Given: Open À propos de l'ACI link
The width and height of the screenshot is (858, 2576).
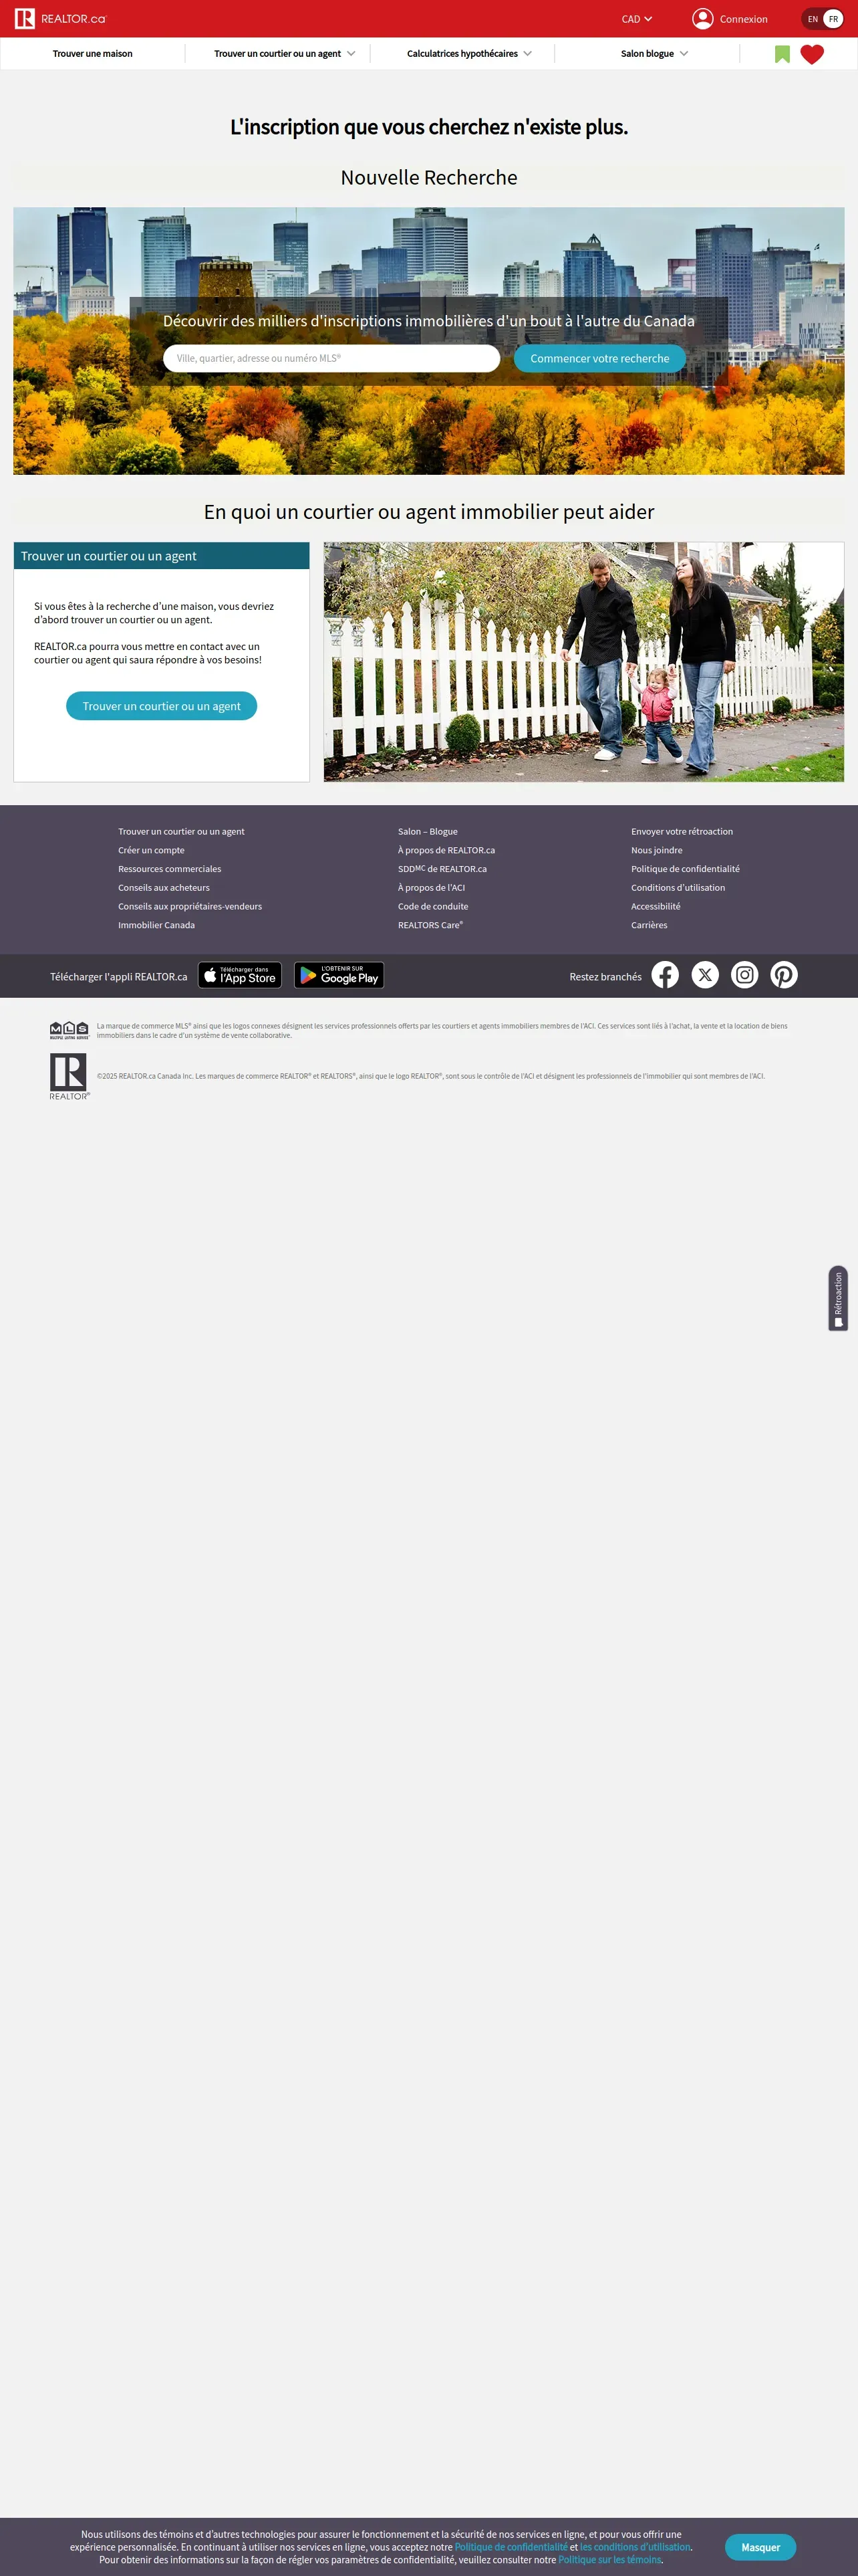Looking at the screenshot, I should pyautogui.click(x=432, y=888).
